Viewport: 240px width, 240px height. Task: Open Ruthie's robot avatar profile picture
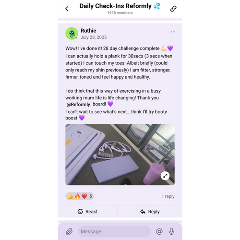tap(72, 33)
